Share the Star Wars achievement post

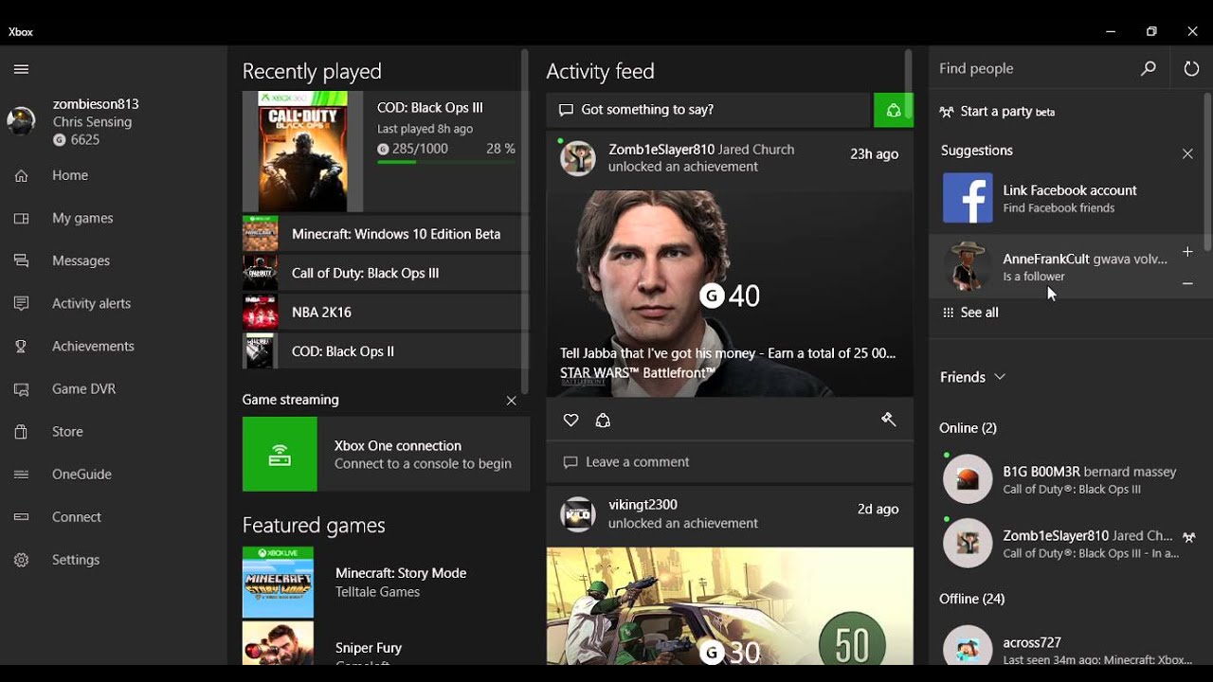point(603,420)
